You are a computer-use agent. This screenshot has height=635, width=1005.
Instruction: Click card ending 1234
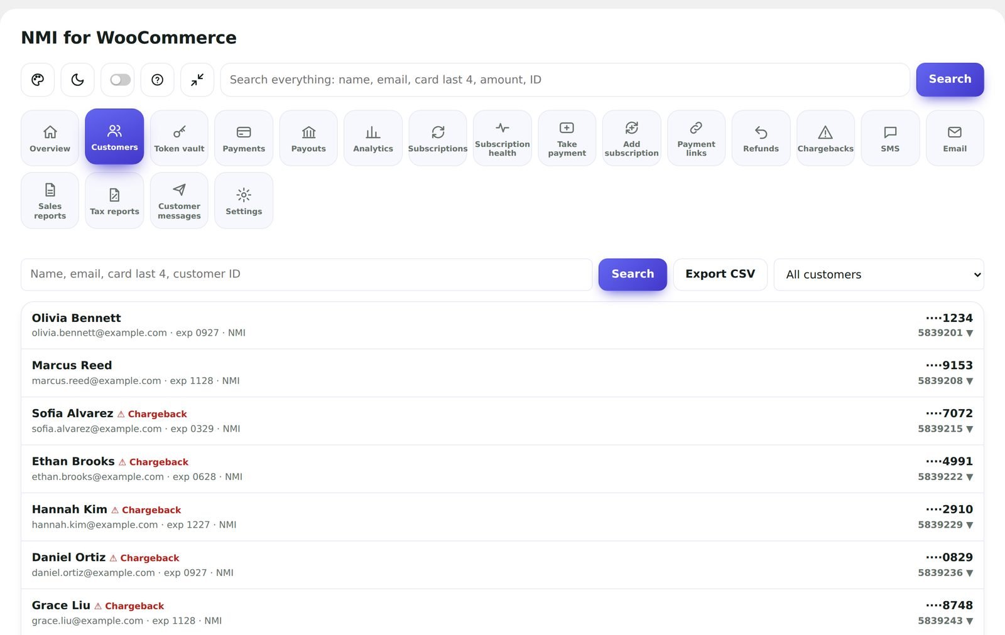click(x=949, y=318)
